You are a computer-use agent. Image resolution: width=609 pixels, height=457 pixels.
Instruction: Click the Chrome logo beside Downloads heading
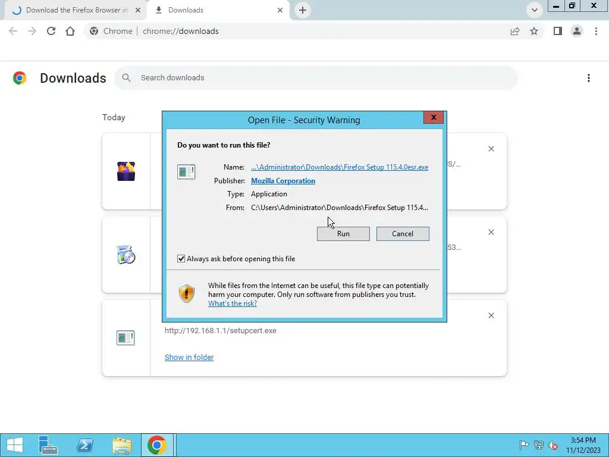20,78
